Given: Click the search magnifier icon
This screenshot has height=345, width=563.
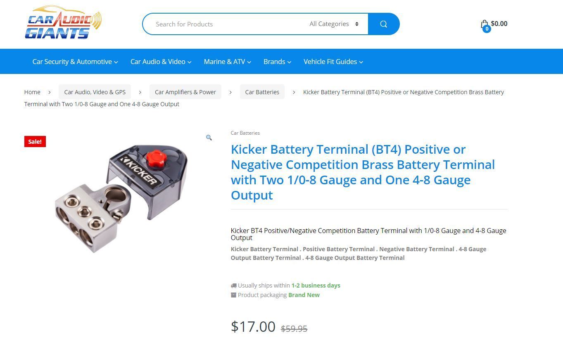Looking at the screenshot, I should 383,24.
